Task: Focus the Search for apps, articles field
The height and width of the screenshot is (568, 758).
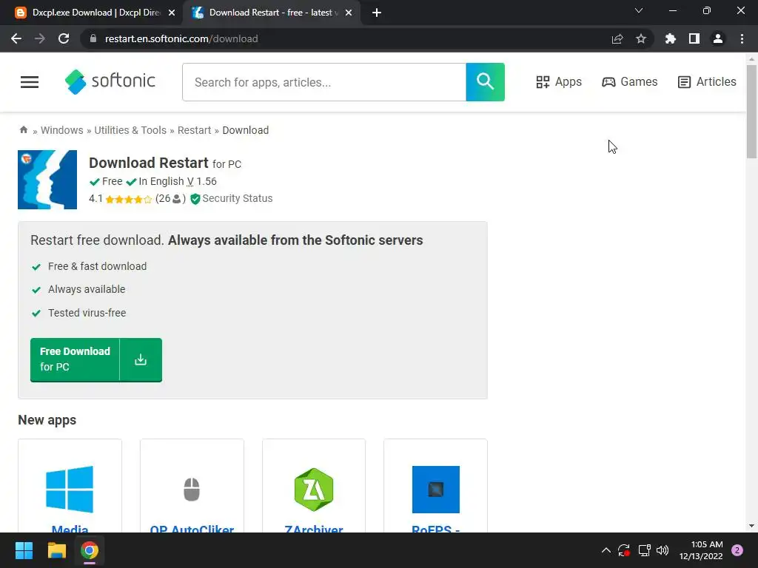Action: 324,82
